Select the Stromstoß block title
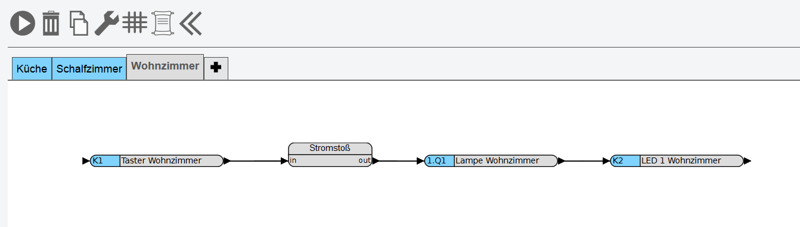Image resolution: width=800 pixels, height=227 pixels. tap(330, 148)
